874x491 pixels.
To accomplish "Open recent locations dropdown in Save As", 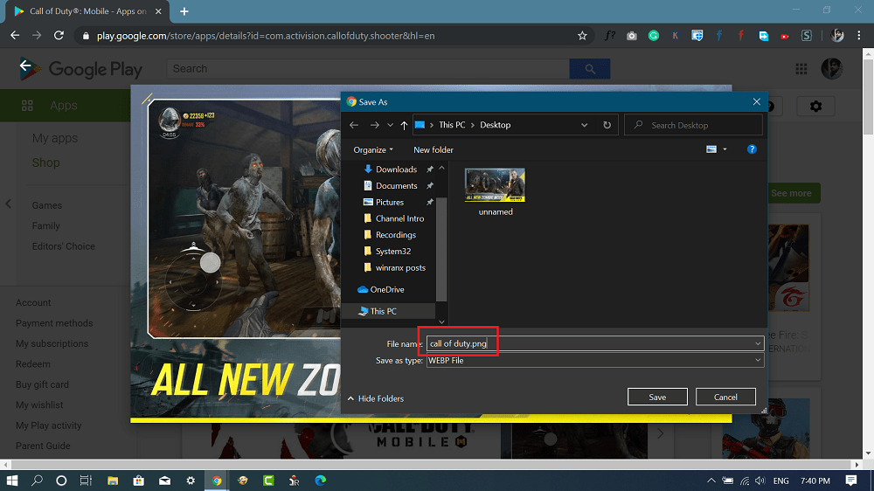I will pos(390,125).
